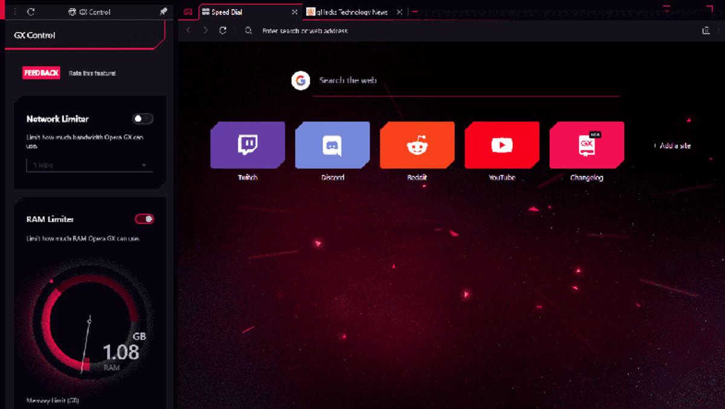725x409 pixels.
Task: Open the GX Changelog tile
Action: click(586, 145)
